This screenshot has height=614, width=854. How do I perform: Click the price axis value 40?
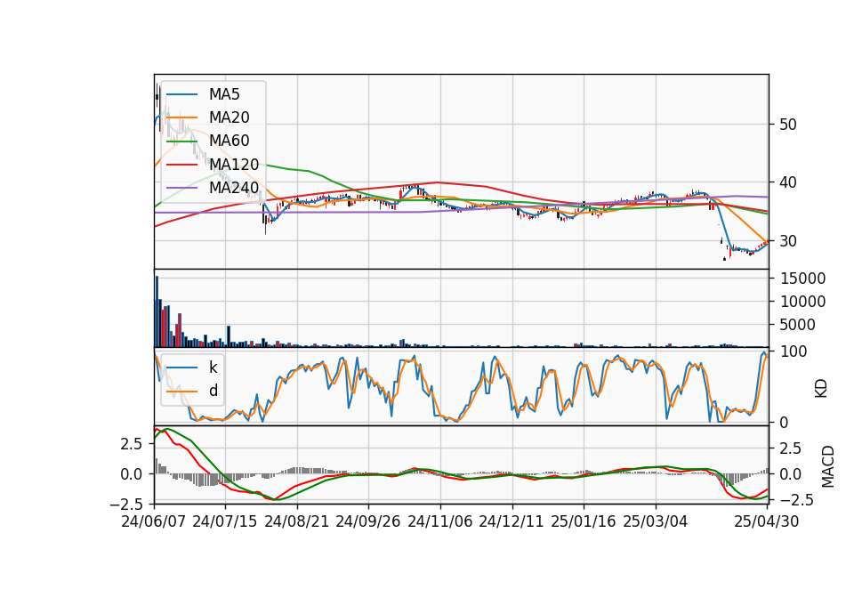click(787, 182)
